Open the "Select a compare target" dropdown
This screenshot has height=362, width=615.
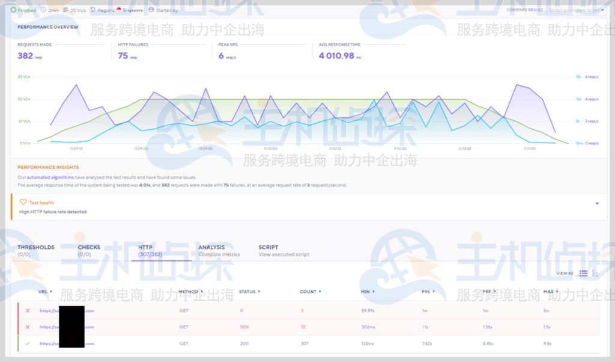577,10
